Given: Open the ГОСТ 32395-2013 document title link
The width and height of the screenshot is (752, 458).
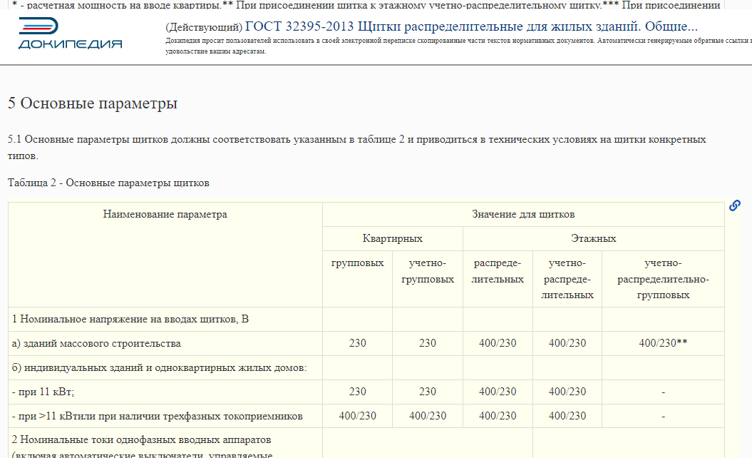Looking at the screenshot, I should tap(471, 26).
